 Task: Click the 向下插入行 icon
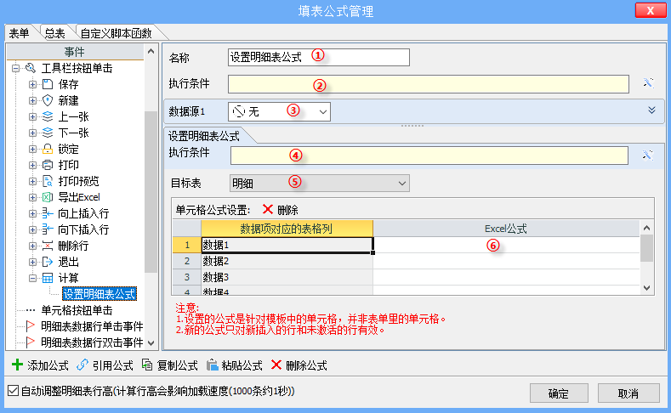click(48, 229)
